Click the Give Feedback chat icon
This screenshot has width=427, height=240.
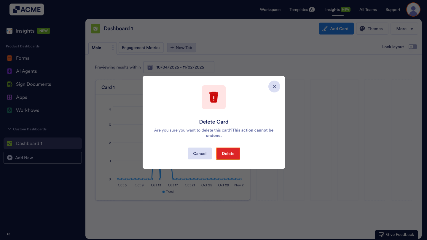pyautogui.click(x=381, y=234)
